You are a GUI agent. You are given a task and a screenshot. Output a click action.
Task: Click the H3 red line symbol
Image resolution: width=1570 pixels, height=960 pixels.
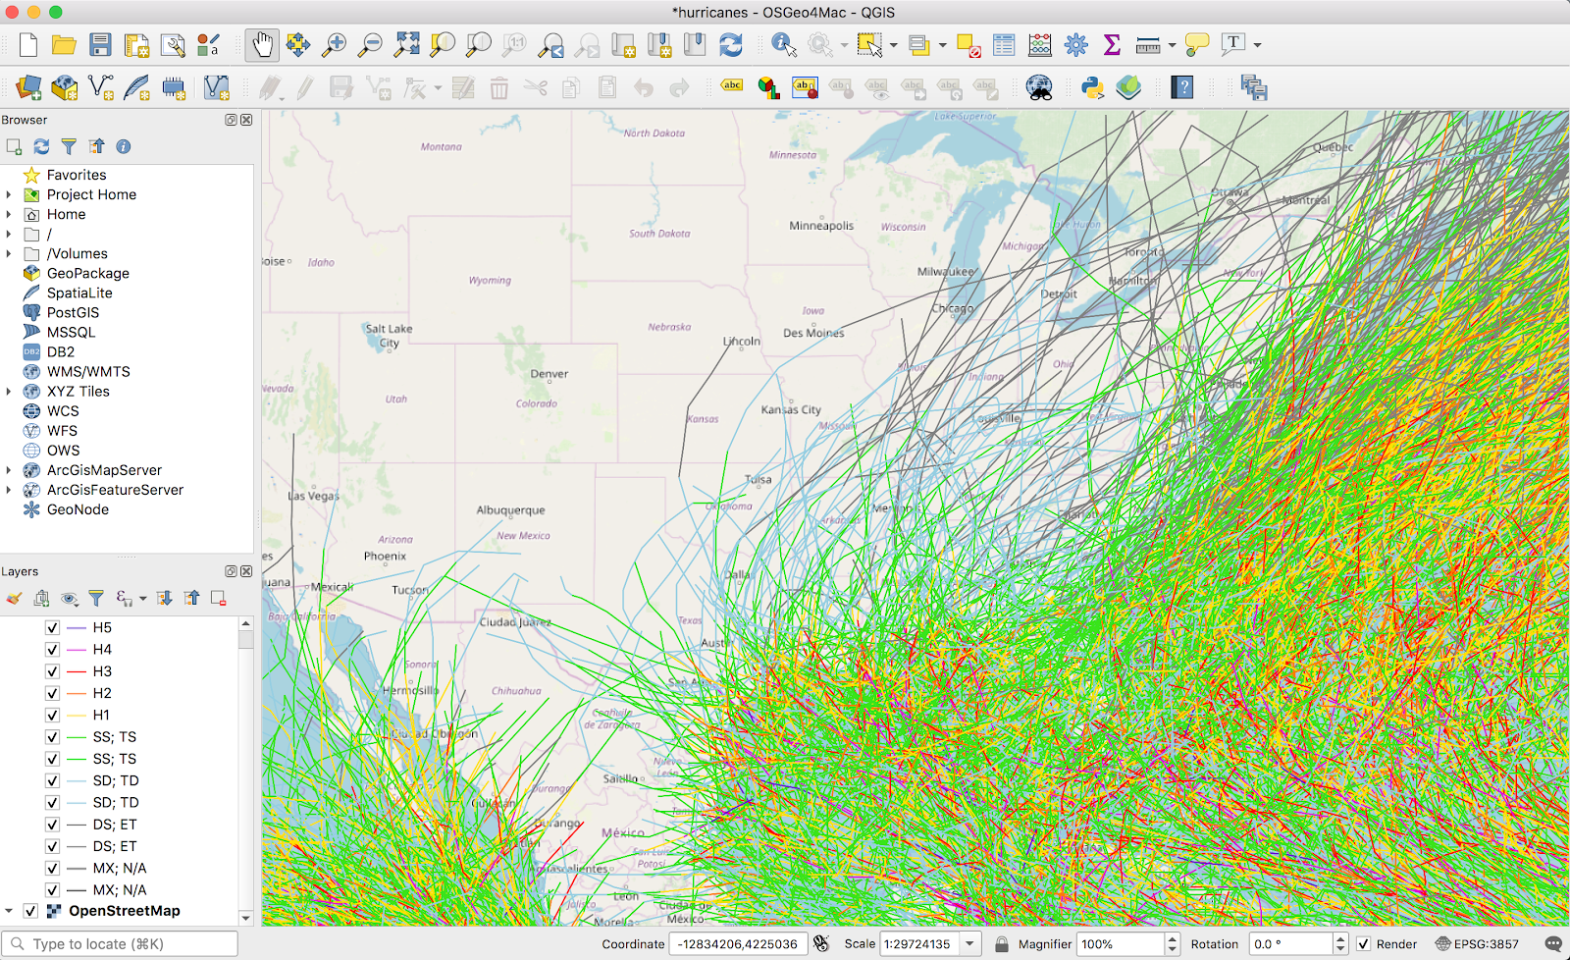pos(77,671)
